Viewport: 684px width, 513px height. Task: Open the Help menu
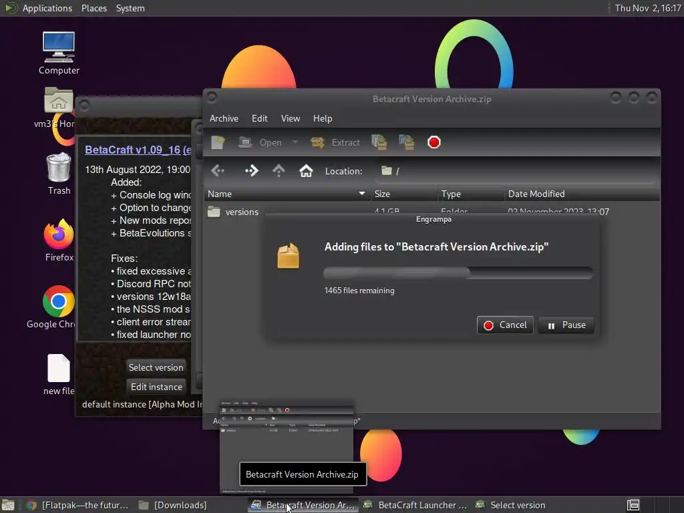(323, 119)
